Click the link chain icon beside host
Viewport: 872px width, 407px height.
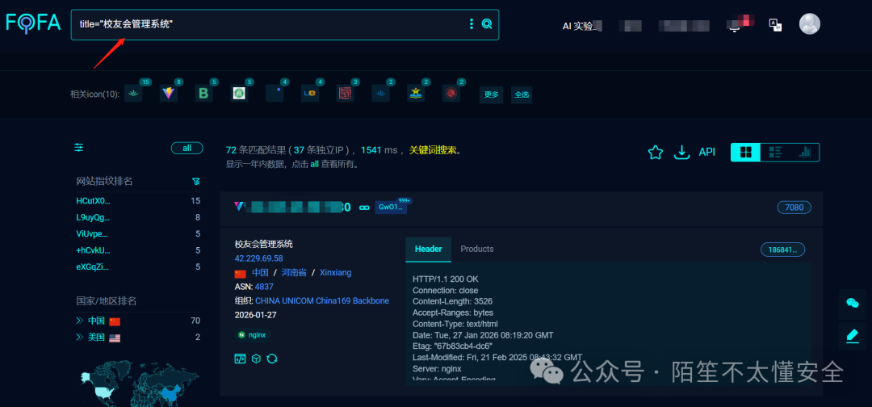(x=364, y=208)
